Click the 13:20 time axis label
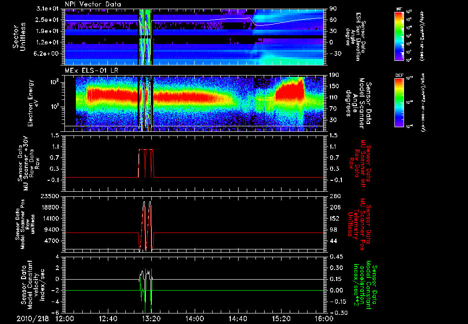The image size is (468, 324). 151,319
